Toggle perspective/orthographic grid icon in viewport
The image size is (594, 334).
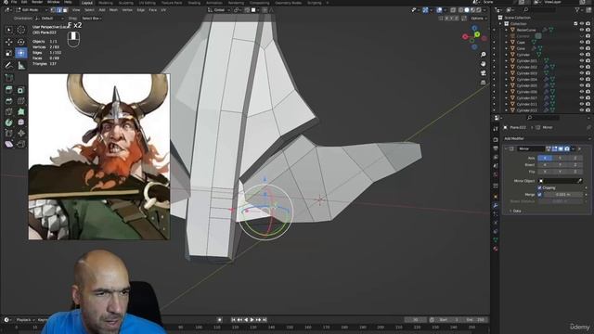coord(484,82)
